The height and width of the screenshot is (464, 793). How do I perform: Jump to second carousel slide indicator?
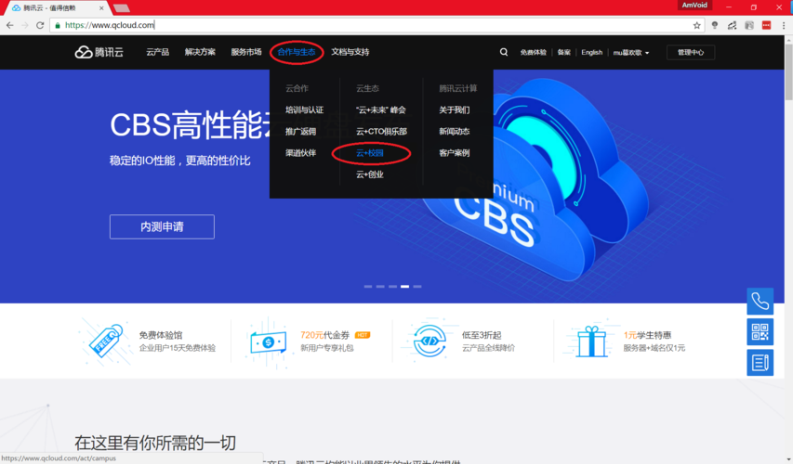(380, 286)
